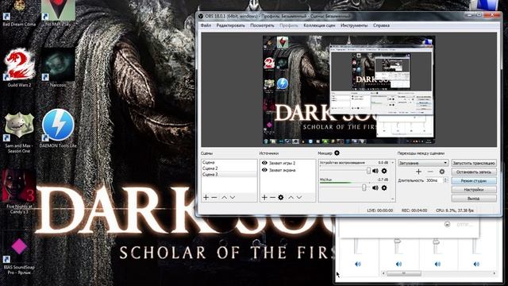Click the REC: 00:04:00 status text
This screenshot has height=286, width=508.
(414, 211)
